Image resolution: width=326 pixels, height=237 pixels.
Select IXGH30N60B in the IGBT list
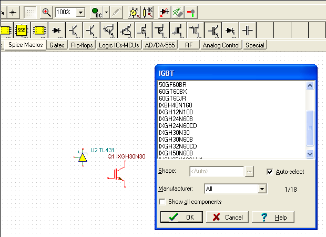231,140
